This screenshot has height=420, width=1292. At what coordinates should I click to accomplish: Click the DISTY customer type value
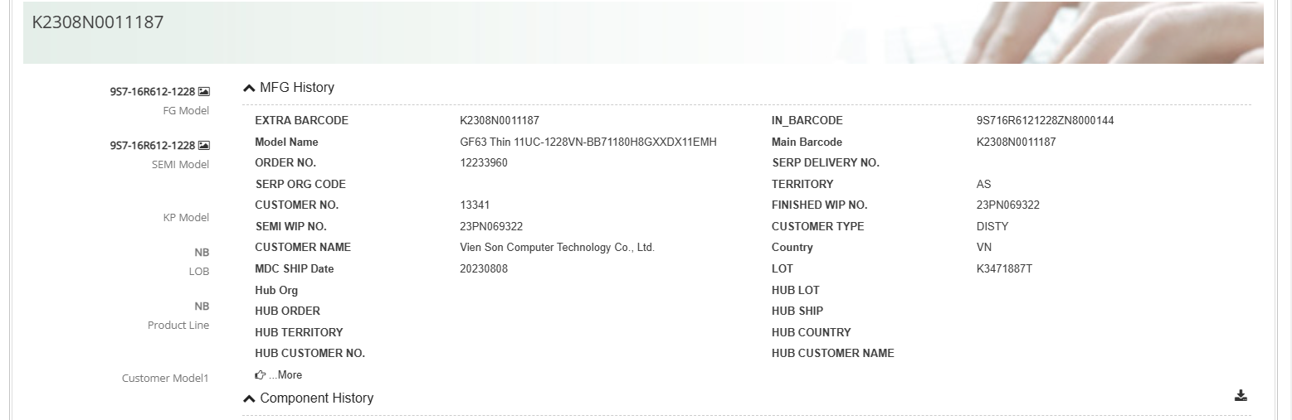992,227
